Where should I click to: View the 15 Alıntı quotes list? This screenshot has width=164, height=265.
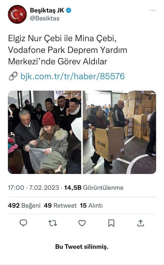91,205
